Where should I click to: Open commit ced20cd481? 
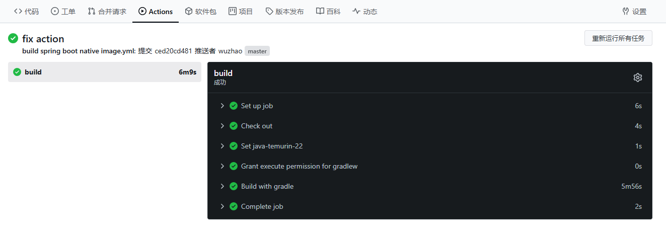pyautogui.click(x=173, y=51)
